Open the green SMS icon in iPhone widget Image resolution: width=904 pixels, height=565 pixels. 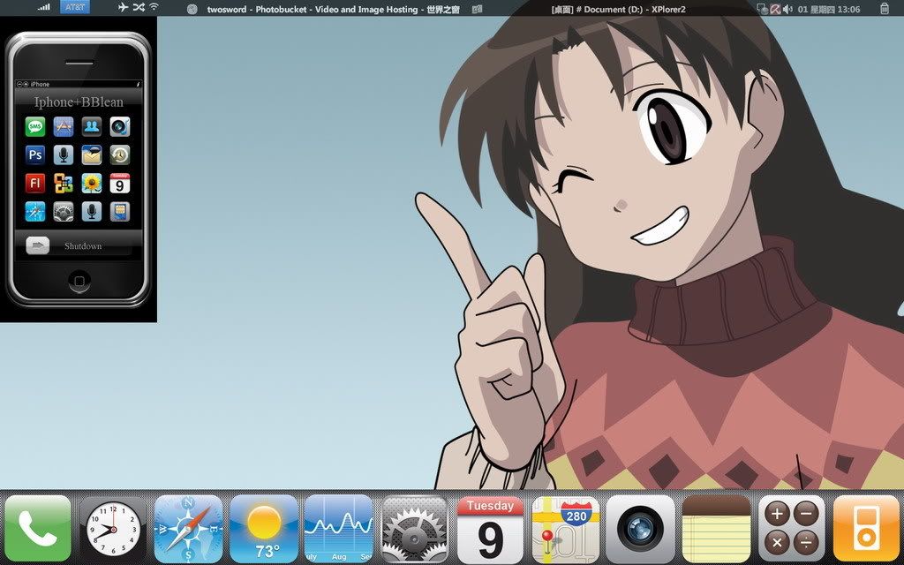(35, 127)
